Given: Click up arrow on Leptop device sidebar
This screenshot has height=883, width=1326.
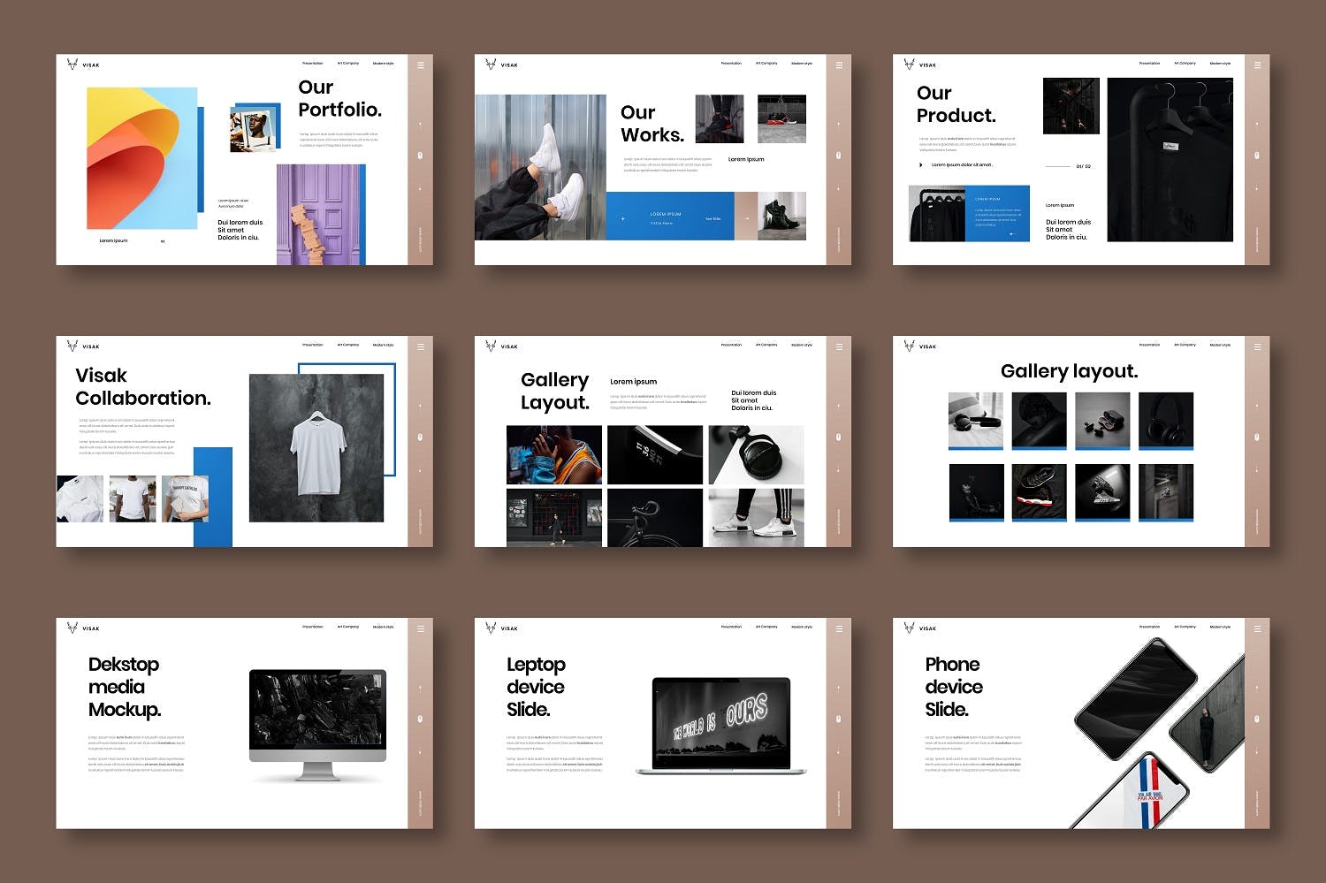Looking at the screenshot, I should point(839,689).
